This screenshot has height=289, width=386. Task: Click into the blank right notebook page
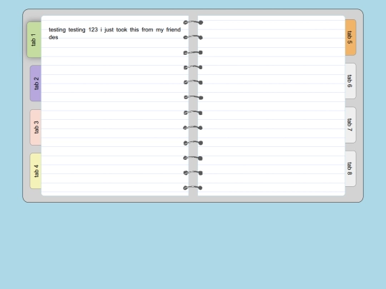[x=272, y=106]
